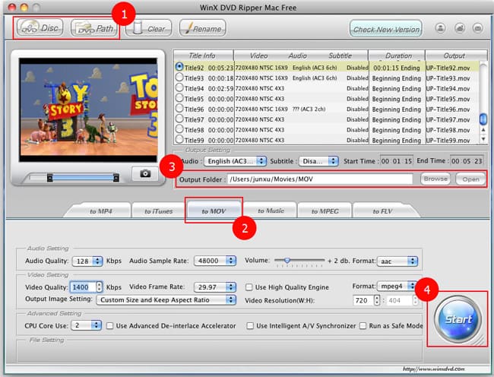494x377 pixels.
Task: Select the Title95 radio button
Action: click(x=179, y=98)
